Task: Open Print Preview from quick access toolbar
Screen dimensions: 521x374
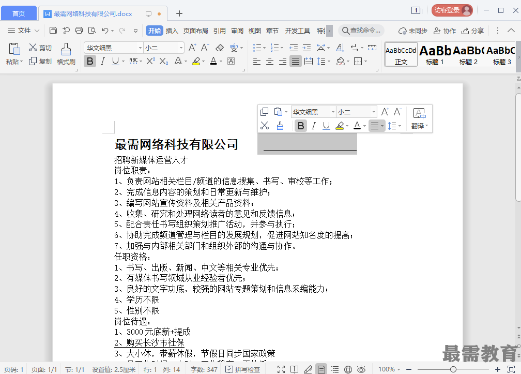Action: 92,31
